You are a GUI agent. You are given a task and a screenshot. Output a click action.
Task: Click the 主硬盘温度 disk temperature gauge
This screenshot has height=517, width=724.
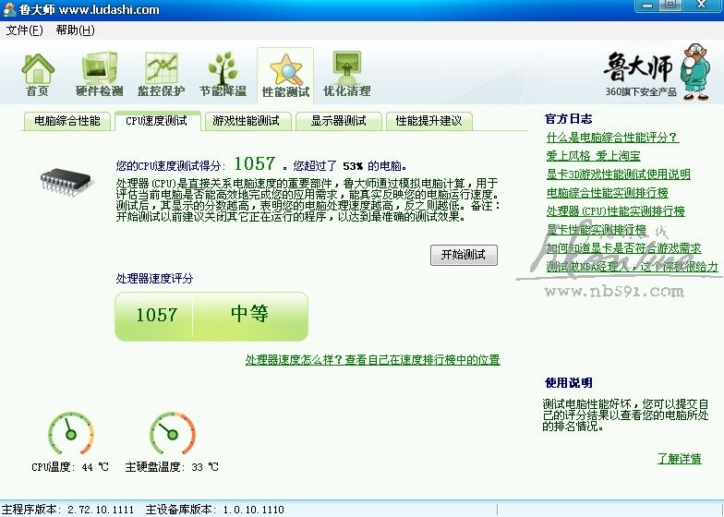click(x=172, y=435)
